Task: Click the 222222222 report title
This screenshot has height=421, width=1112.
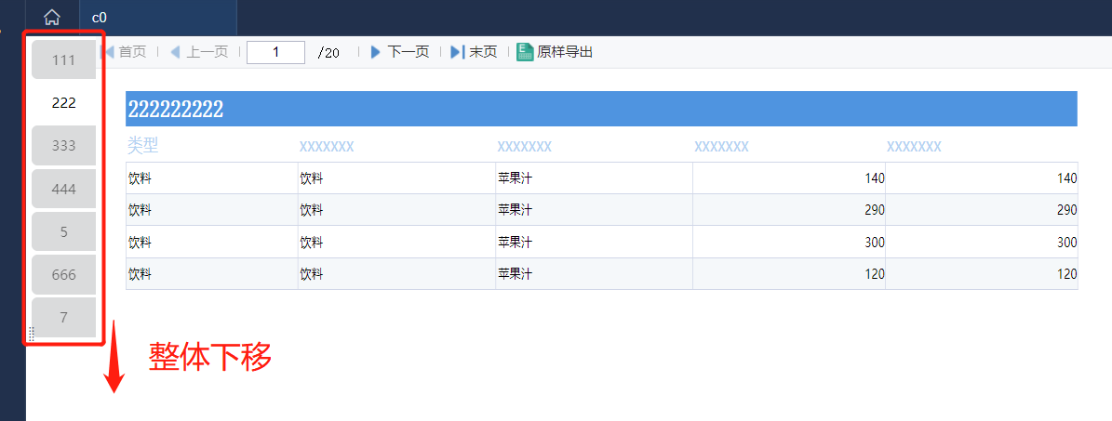Action: point(176,109)
